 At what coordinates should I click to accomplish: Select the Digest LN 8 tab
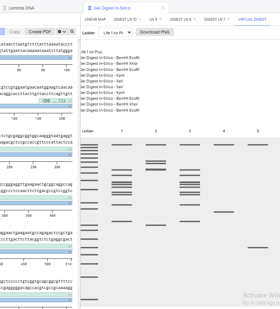[180, 19]
